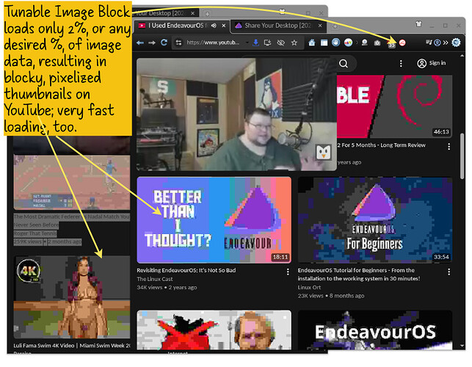This screenshot has width=472, height=367.
Task: Click the blue download arrow in address bar
Action: point(256,43)
